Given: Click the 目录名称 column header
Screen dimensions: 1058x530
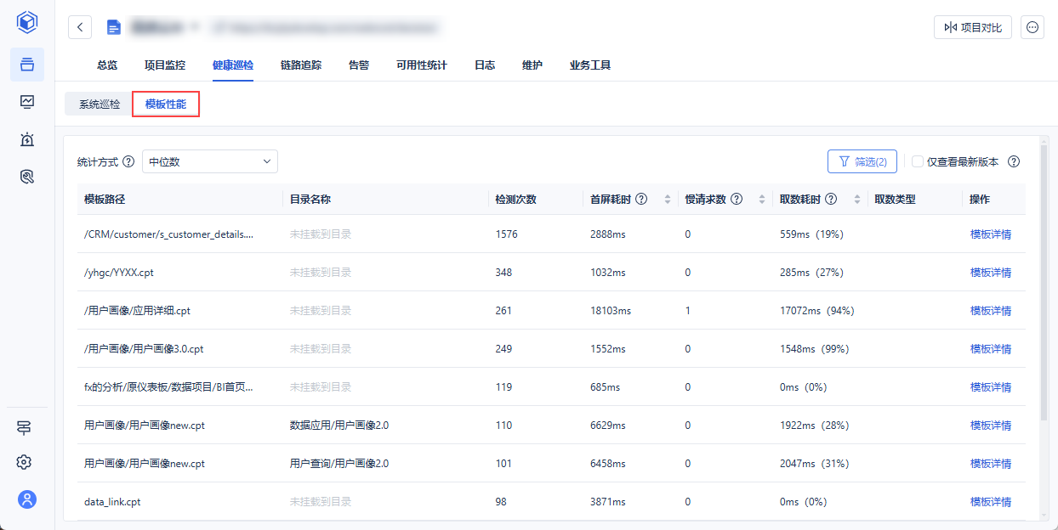Looking at the screenshot, I should [x=310, y=200].
